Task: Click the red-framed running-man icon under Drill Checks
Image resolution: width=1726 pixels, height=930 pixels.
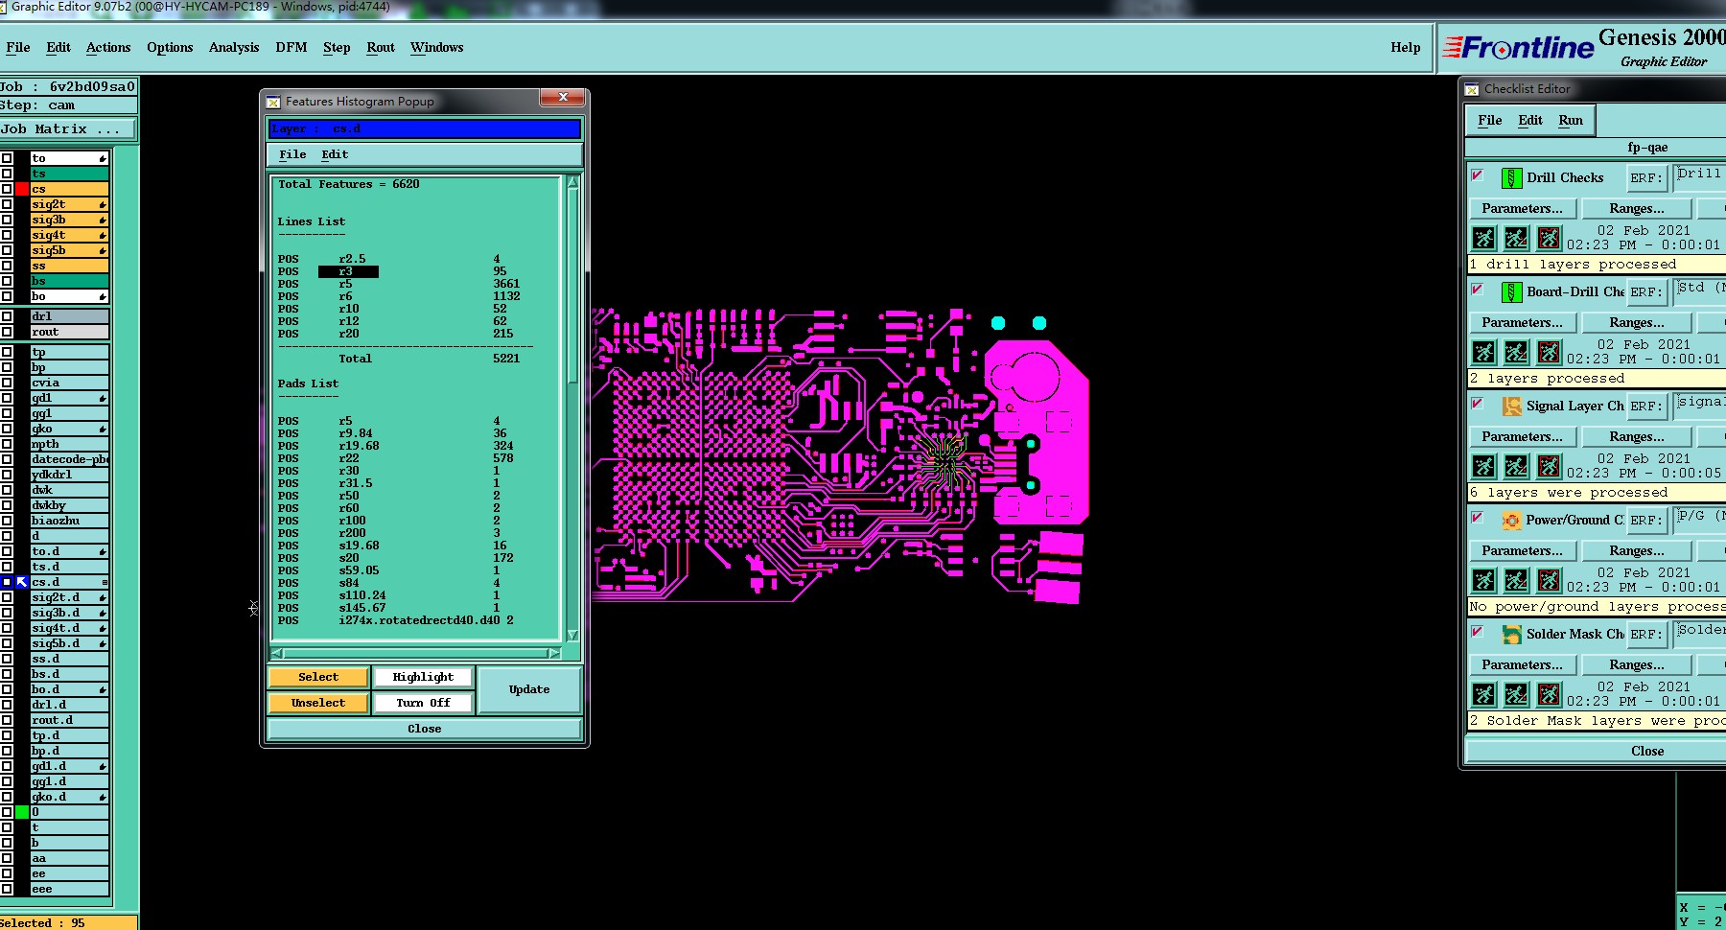Action: tap(1549, 238)
